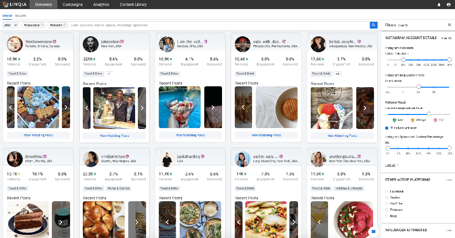The width and height of the screenshot is (455, 238).
Task: Click Instagram Followers slider lower handle
Action: (403, 59)
